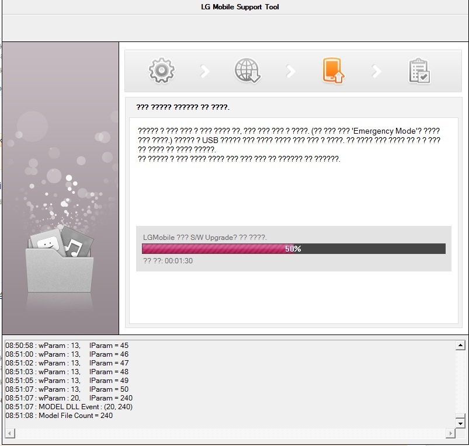This screenshot has height=446, width=469.
Task: Click the chevron before the clipboard icon
Action: (377, 71)
